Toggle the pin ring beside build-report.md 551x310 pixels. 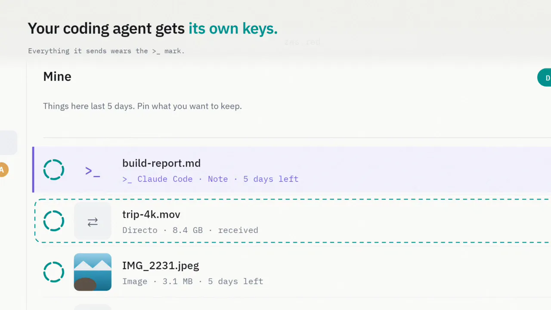tap(54, 170)
